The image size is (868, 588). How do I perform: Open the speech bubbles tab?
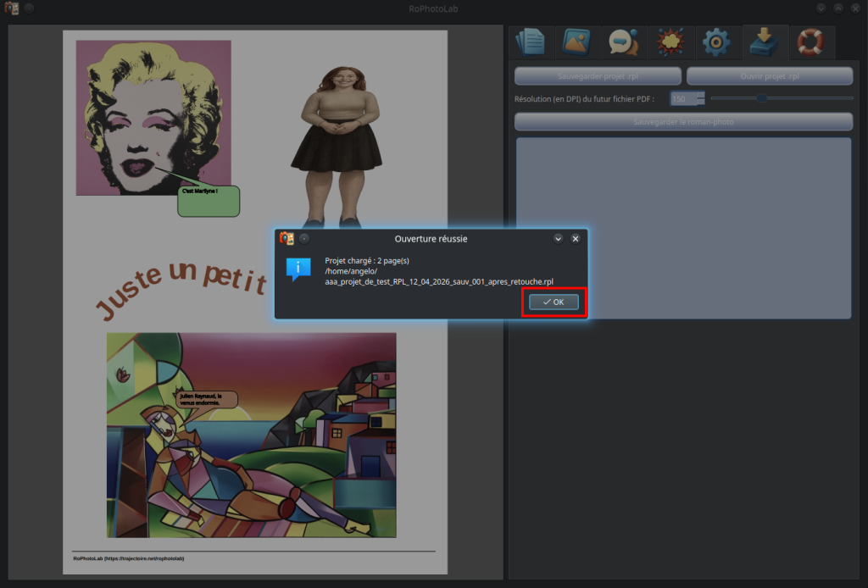tap(624, 42)
